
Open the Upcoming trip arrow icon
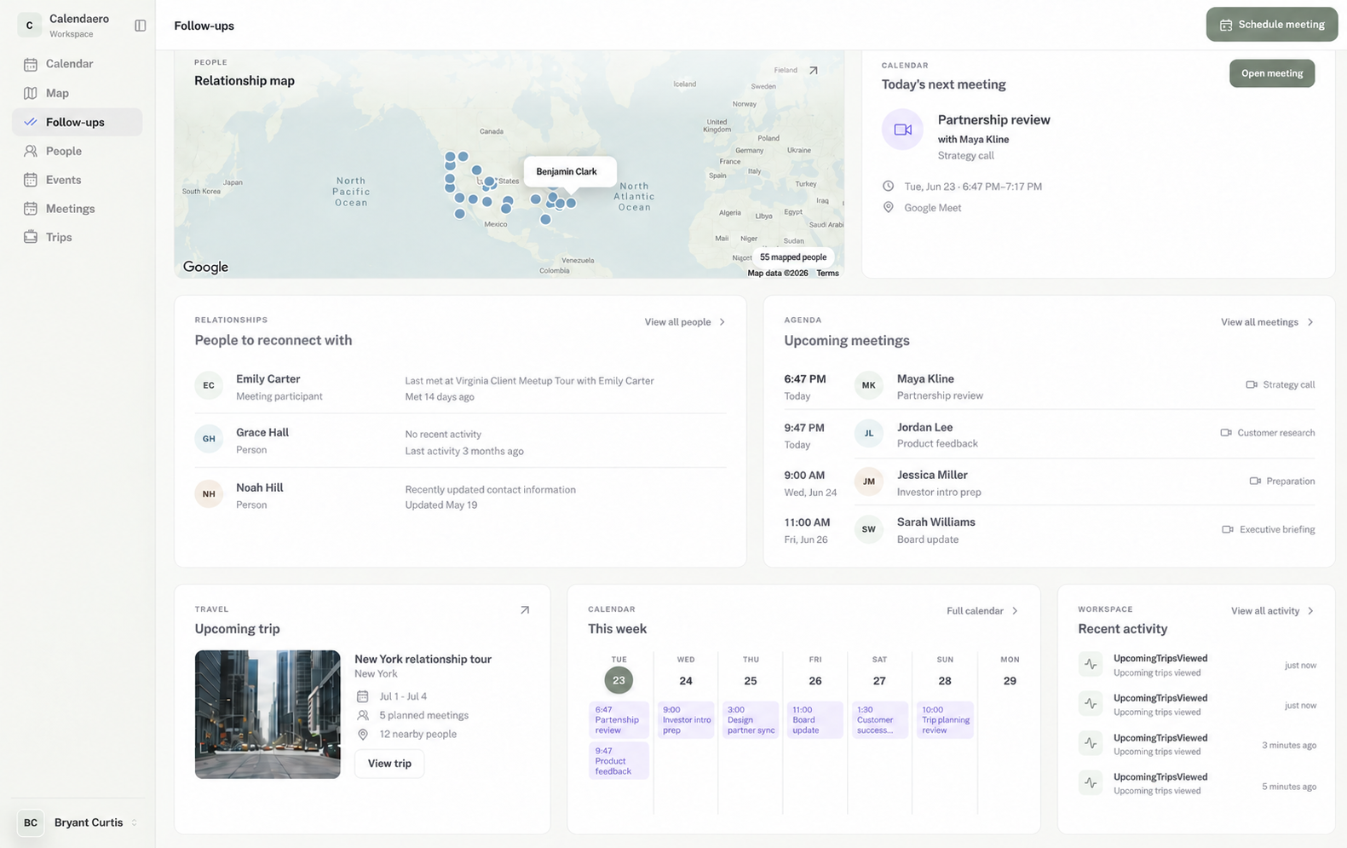(525, 610)
